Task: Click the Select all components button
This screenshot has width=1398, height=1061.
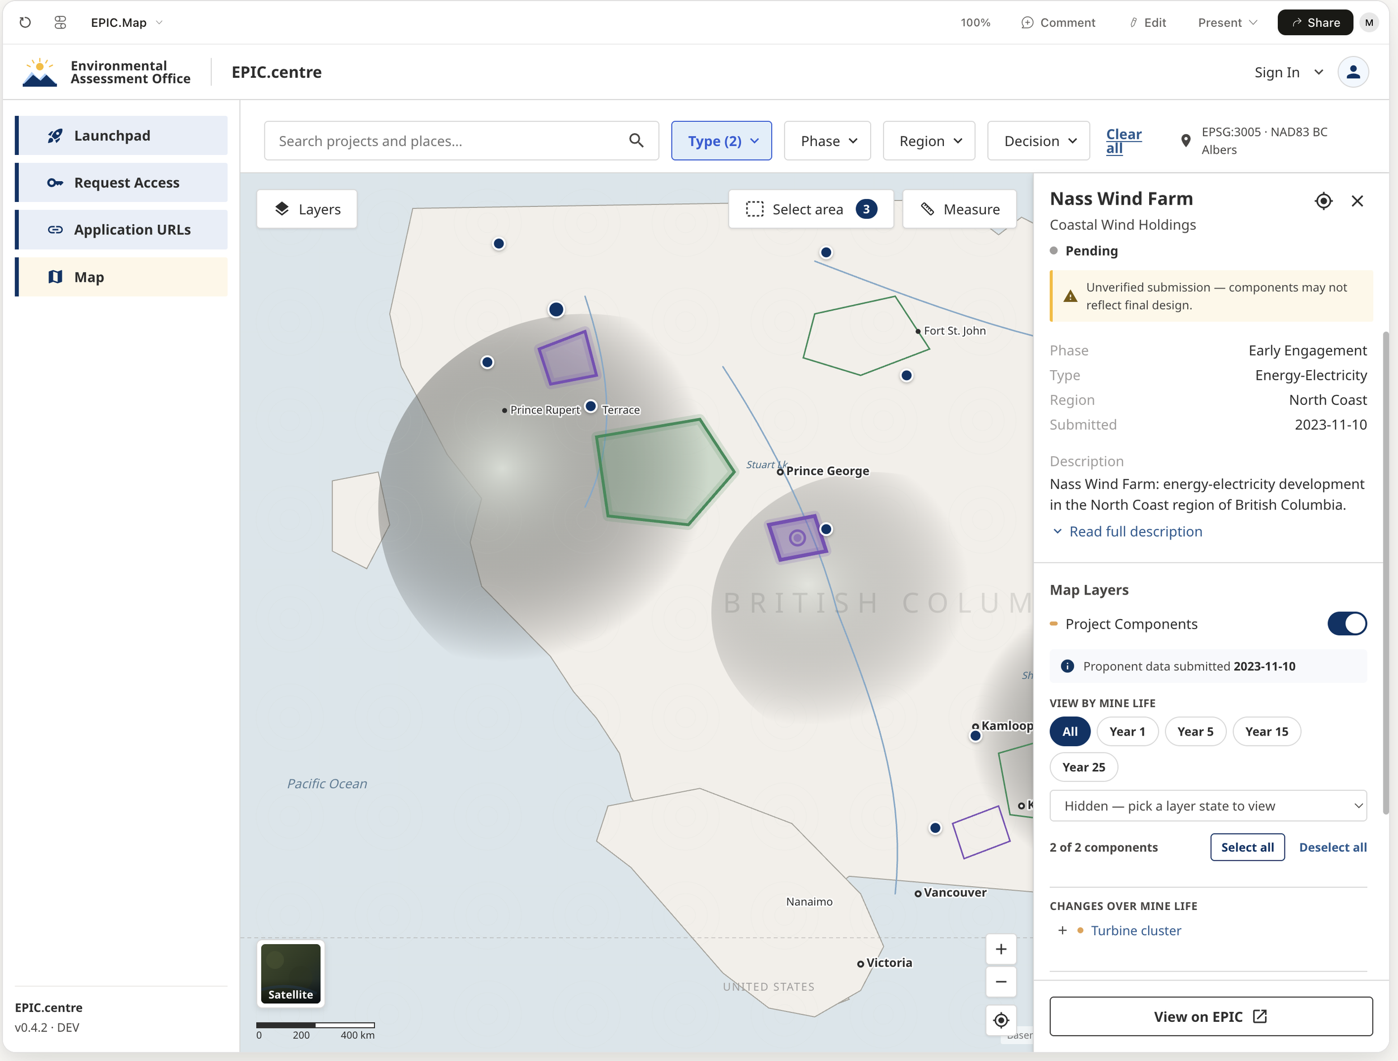Action: click(1248, 847)
